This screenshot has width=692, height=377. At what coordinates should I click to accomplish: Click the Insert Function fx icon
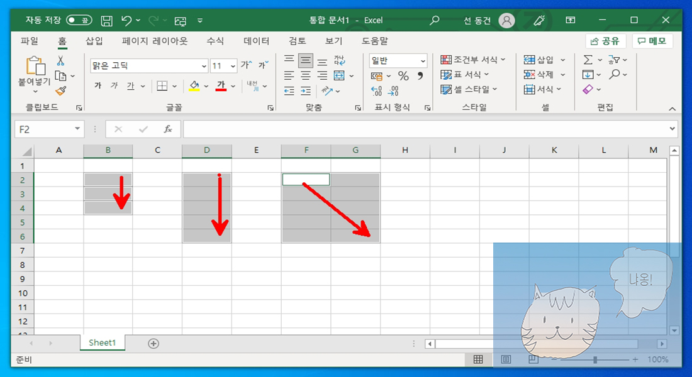168,129
